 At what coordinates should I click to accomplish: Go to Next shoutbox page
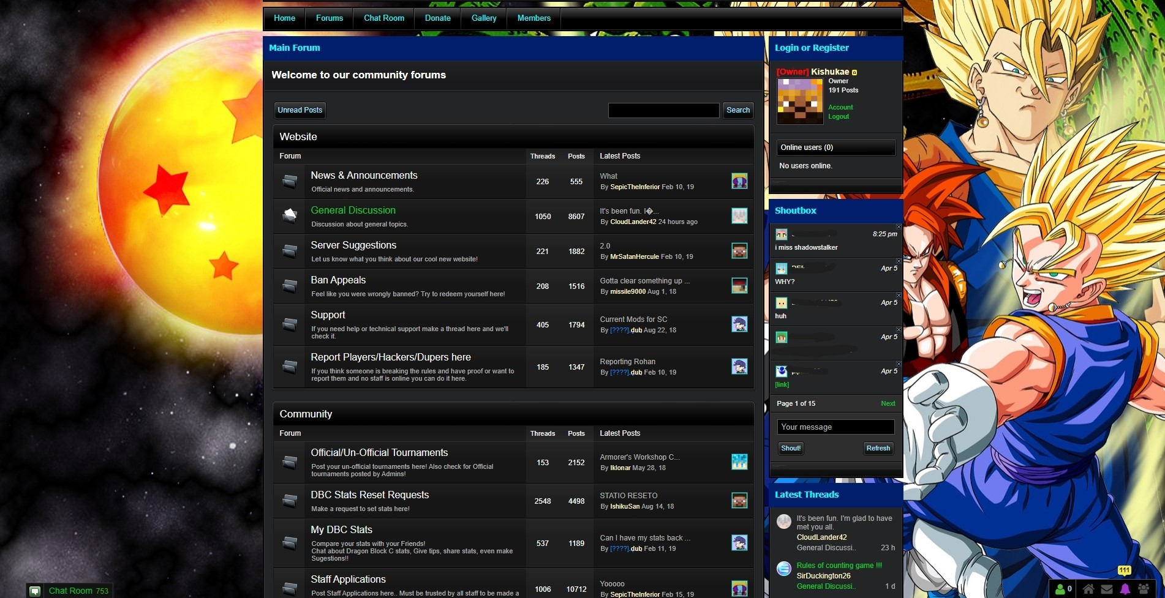point(888,403)
